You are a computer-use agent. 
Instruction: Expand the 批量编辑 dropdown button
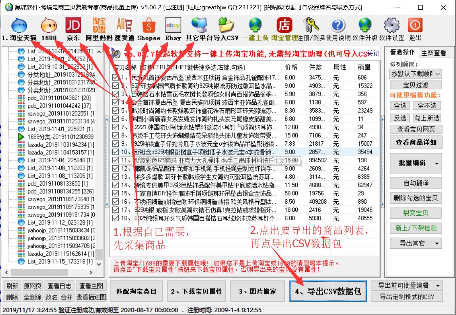[x=436, y=164]
